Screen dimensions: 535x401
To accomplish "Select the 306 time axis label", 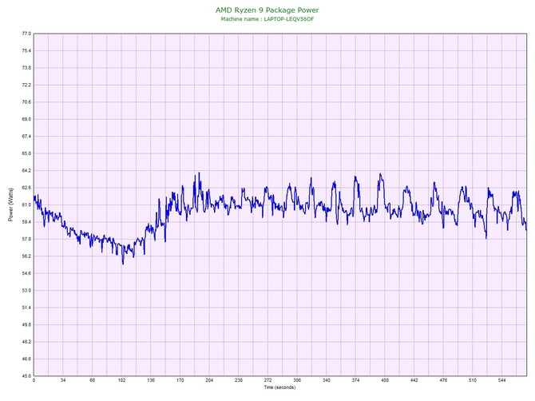I will point(297,380).
